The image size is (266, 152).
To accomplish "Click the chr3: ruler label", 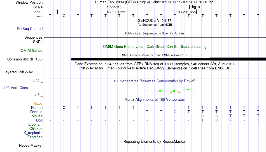I will coord(38,12).
